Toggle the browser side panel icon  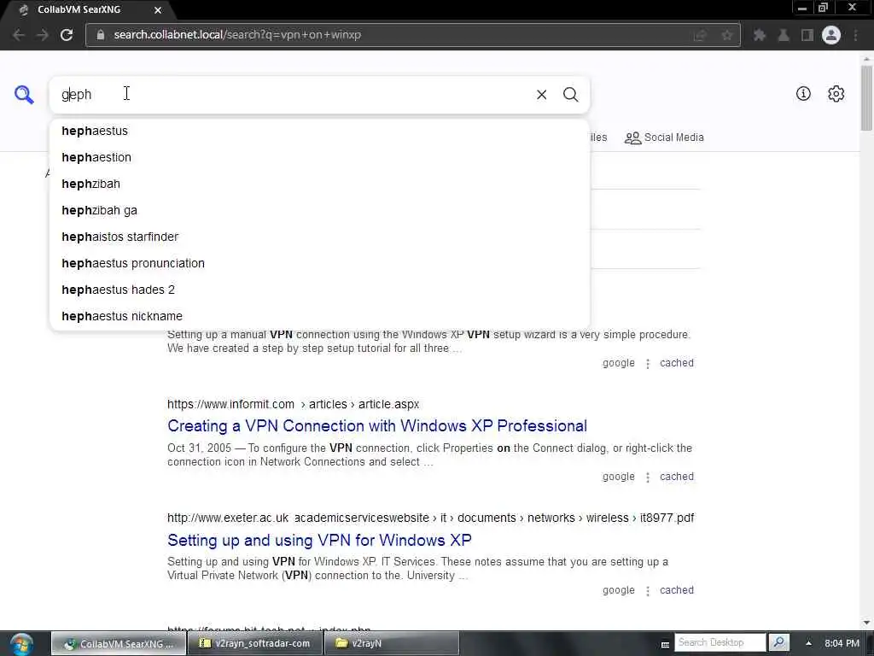807,35
